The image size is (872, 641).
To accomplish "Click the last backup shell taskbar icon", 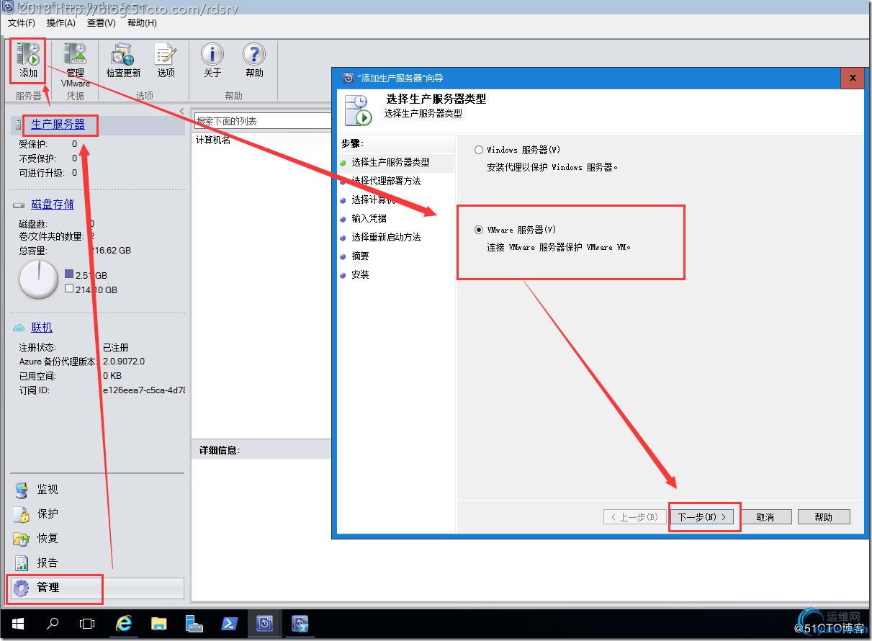I will [300, 624].
